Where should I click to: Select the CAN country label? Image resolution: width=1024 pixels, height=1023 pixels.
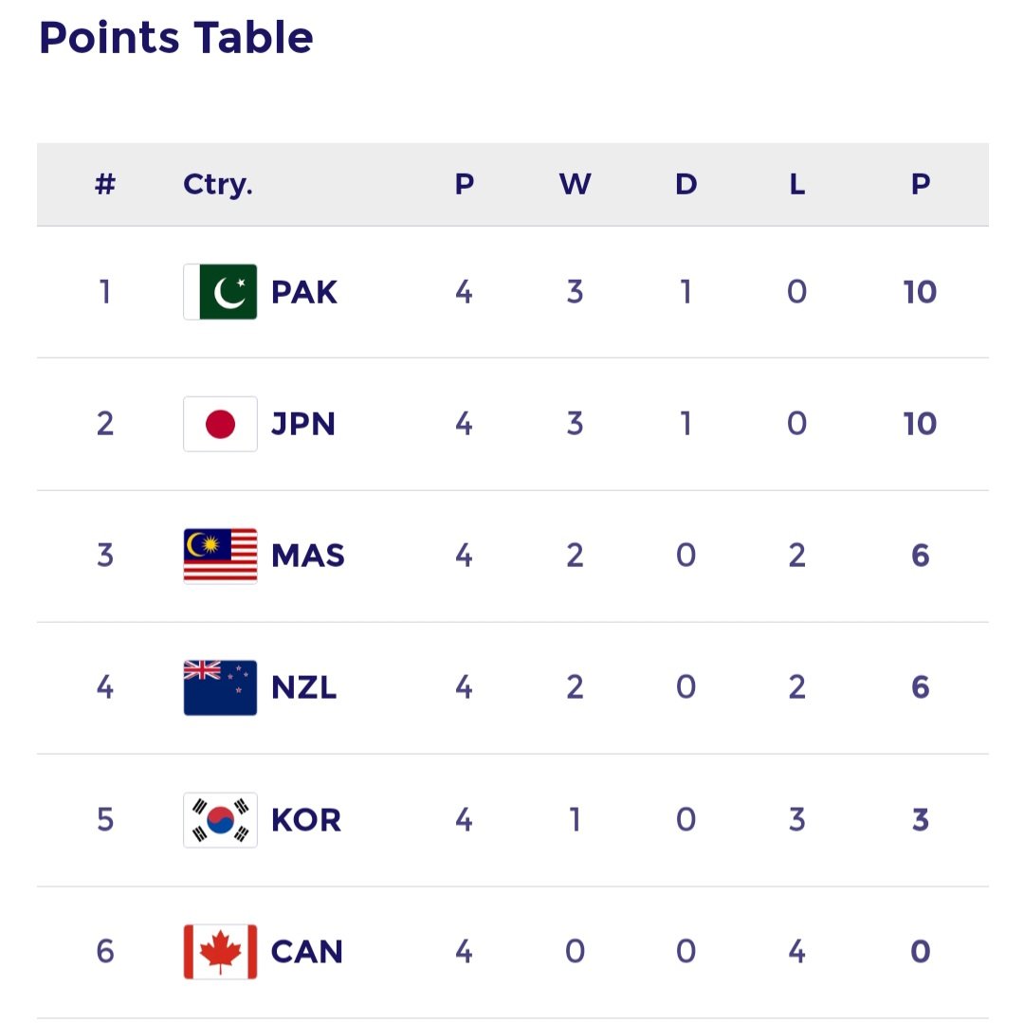(307, 953)
